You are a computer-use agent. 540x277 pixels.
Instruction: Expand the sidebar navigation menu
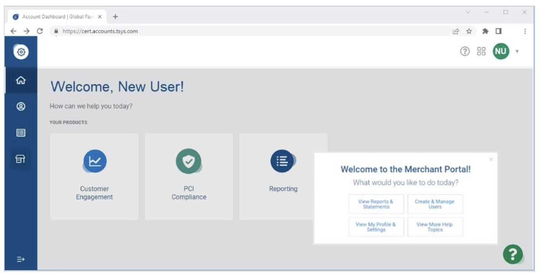pos(21,259)
